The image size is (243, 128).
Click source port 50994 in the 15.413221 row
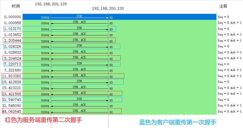pyautogui.click(x=45, y=89)
